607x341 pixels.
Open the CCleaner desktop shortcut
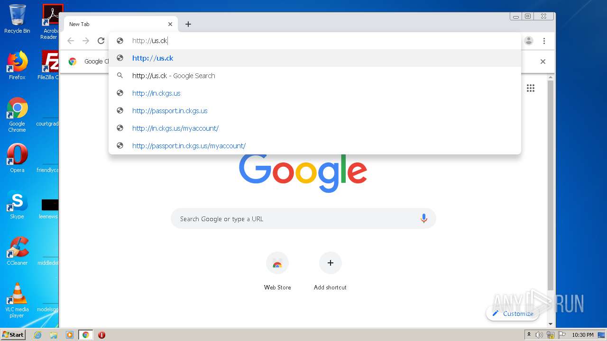point(17,251)
